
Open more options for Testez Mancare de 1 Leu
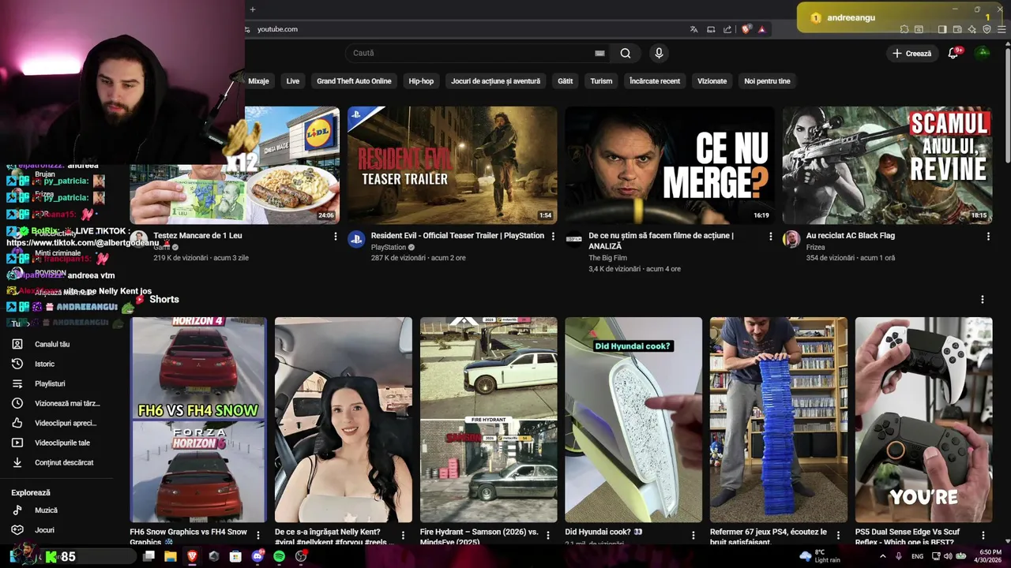point(336,237)
